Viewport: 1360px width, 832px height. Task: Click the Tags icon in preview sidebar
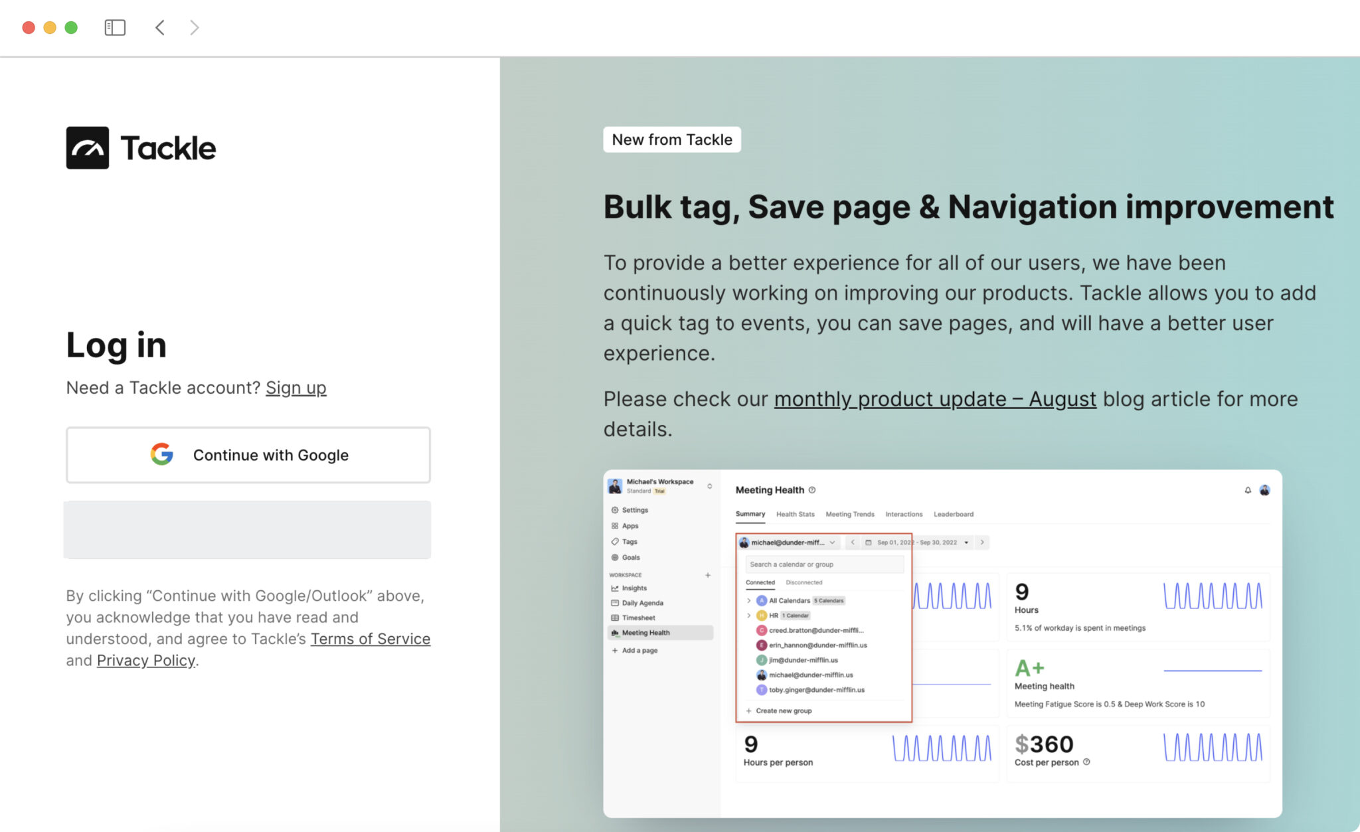pyautogui.click(x=615, y=542)
